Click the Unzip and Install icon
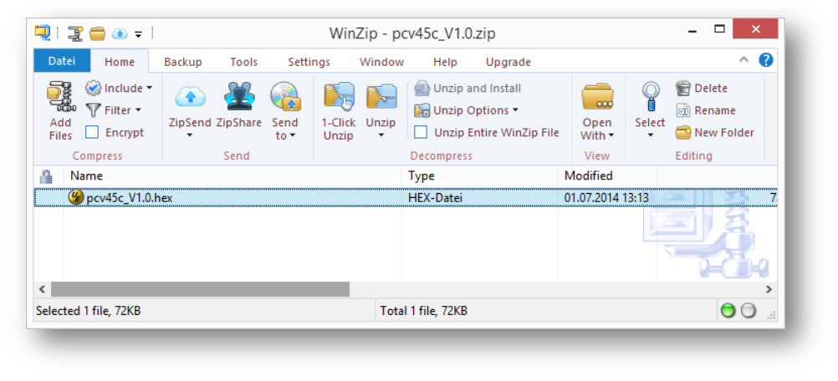 point(422,88)
